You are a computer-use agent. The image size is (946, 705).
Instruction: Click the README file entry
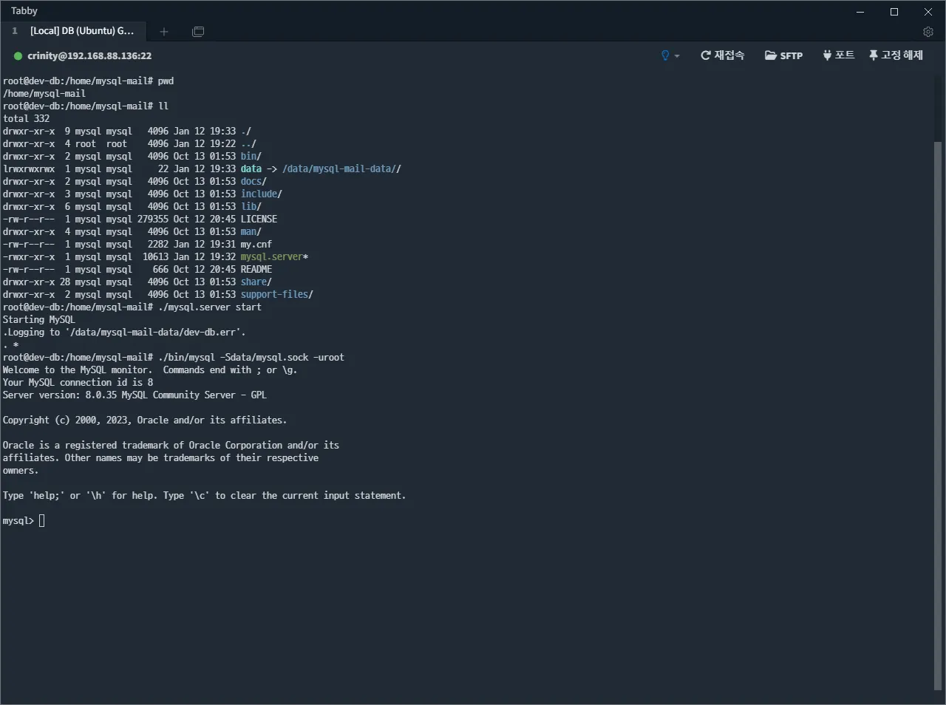point(256,270)
